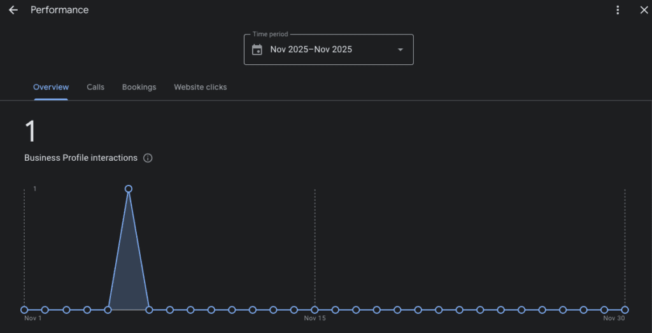Go to the Website clicks tab
Screen dimensions: 652x333
pos(200,87)
